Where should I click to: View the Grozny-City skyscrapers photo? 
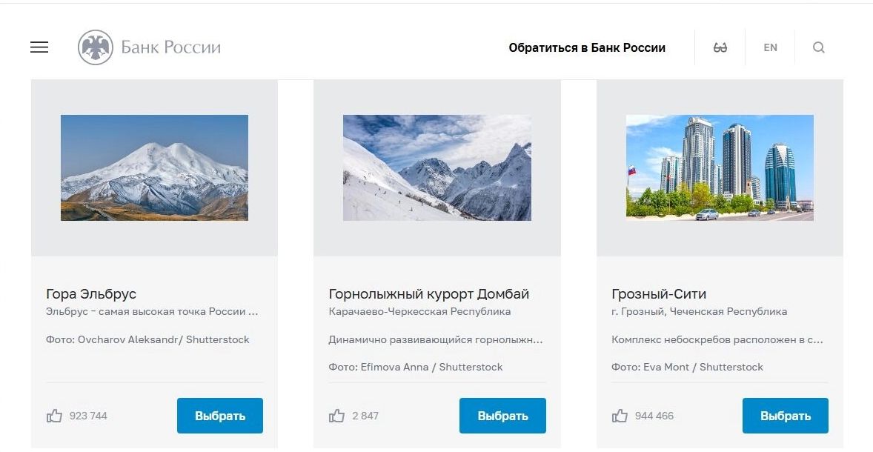point(720,167)
